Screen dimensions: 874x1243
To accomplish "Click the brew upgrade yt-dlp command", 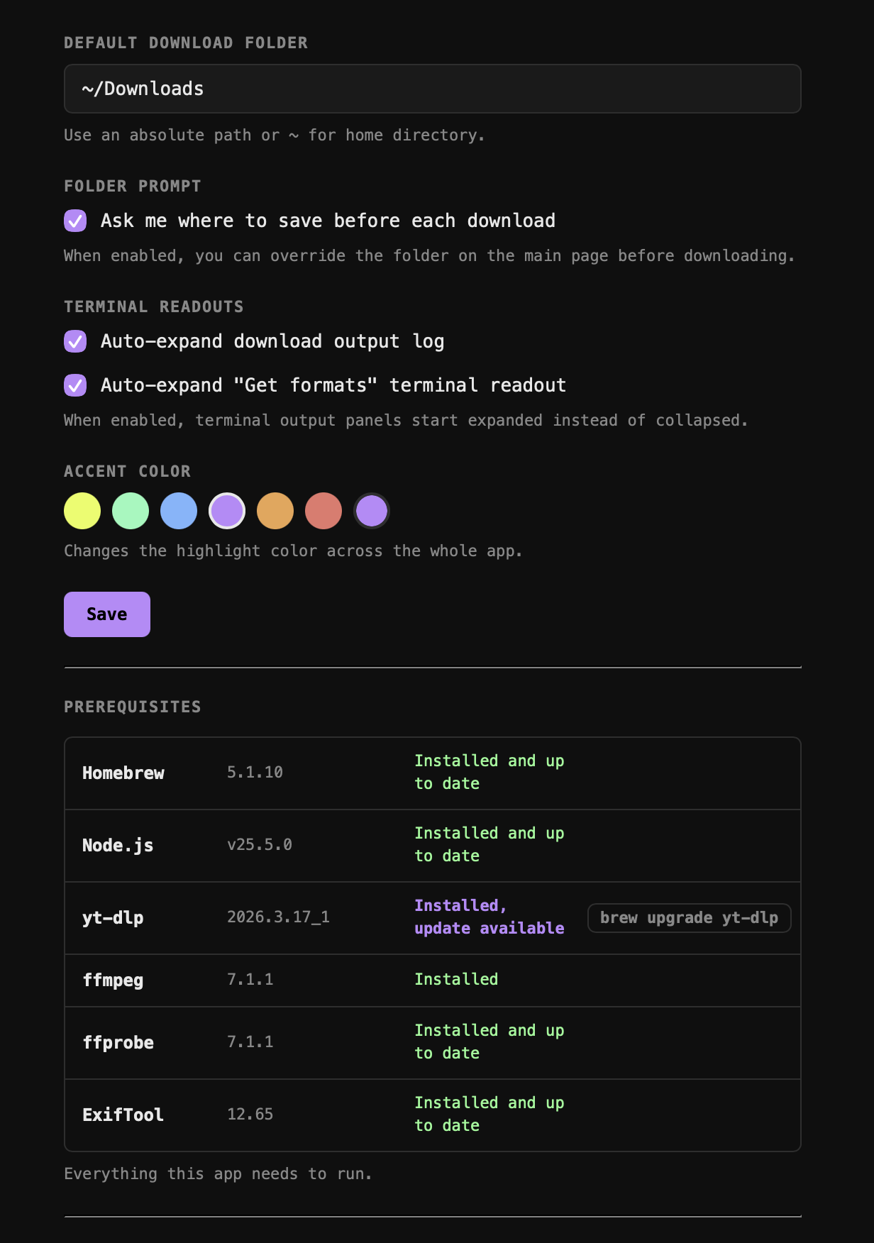I will pos(690,918).
